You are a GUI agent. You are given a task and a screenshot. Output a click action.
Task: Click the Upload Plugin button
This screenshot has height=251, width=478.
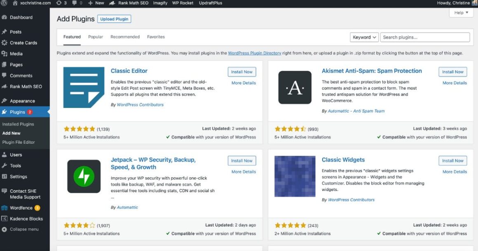pos(114,19)
